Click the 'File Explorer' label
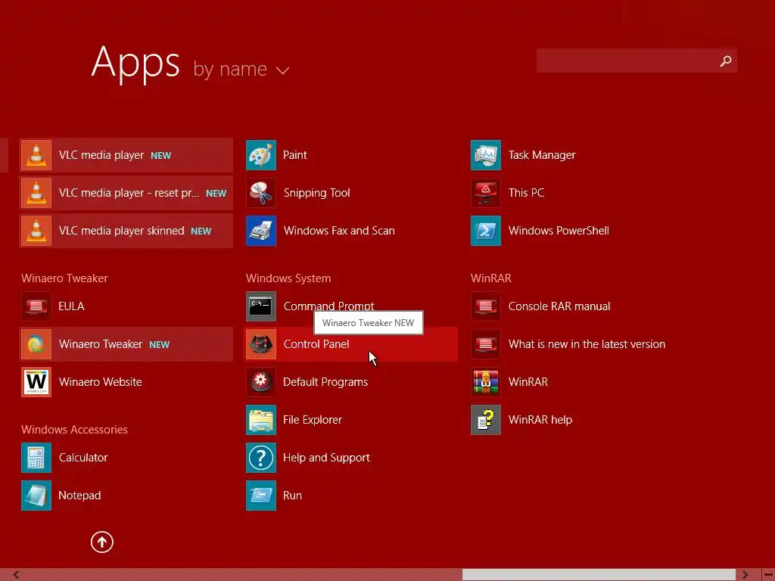 point(313,420)
